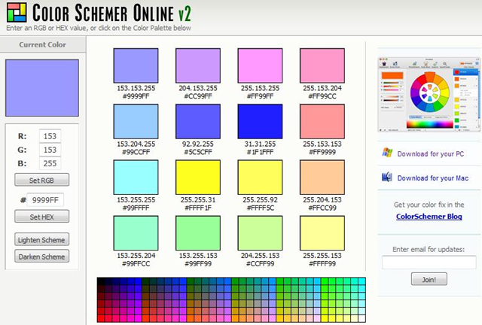Click the HEX value input field
The height and width of the screenshot is (325, 482).
pos(45,200)
